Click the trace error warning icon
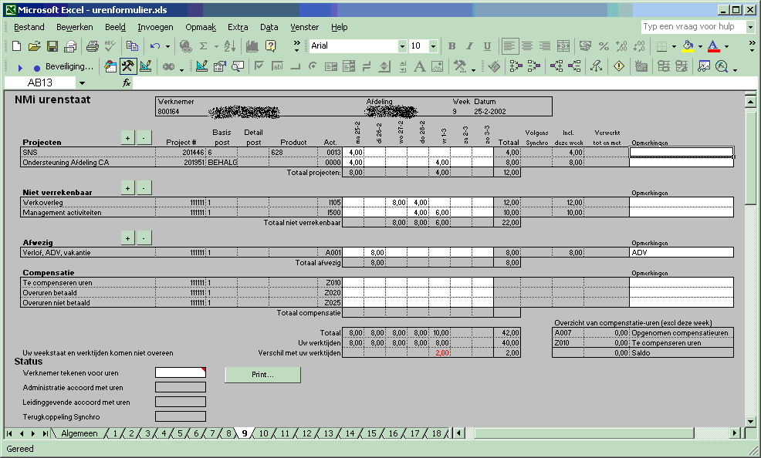 [x=619, y=66]
